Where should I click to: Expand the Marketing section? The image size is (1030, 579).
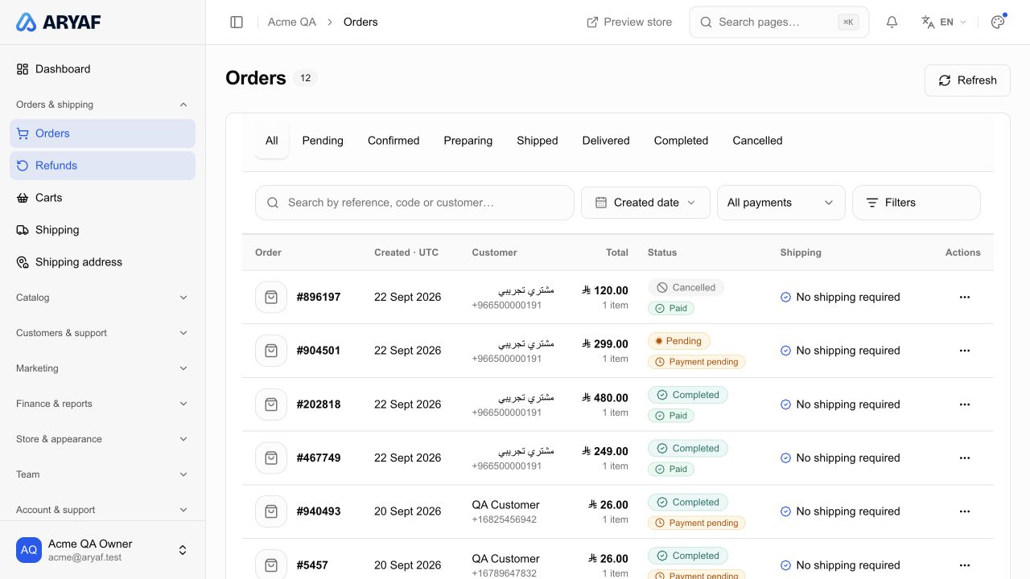pyautogui.click(x=102, y=368)
